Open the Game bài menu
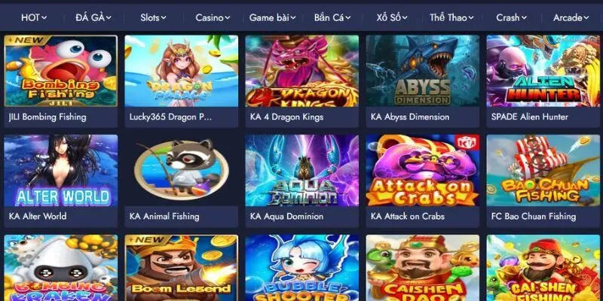The height and width of the screenshot is (301, 603). tap(273, 17)
